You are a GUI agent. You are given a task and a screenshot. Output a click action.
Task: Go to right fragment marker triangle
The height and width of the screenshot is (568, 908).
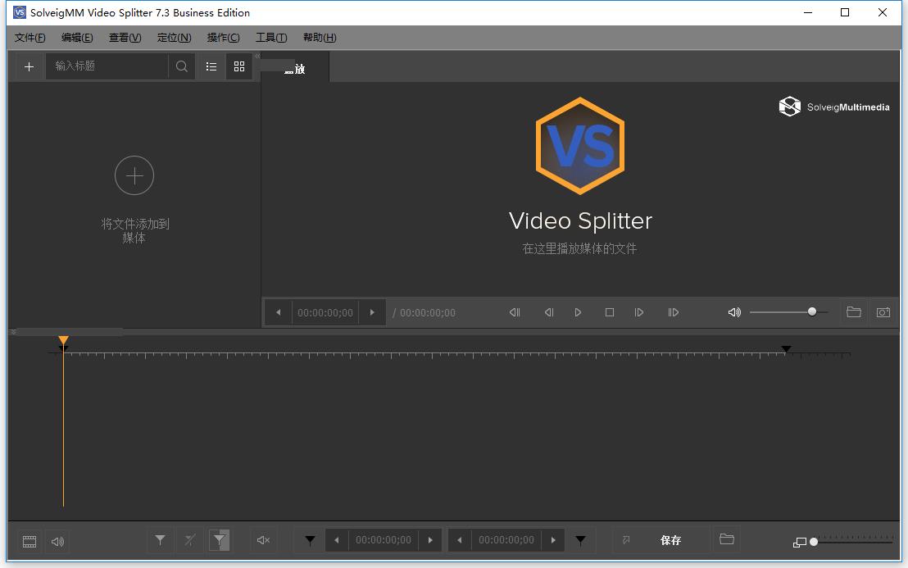click(580, 541)
